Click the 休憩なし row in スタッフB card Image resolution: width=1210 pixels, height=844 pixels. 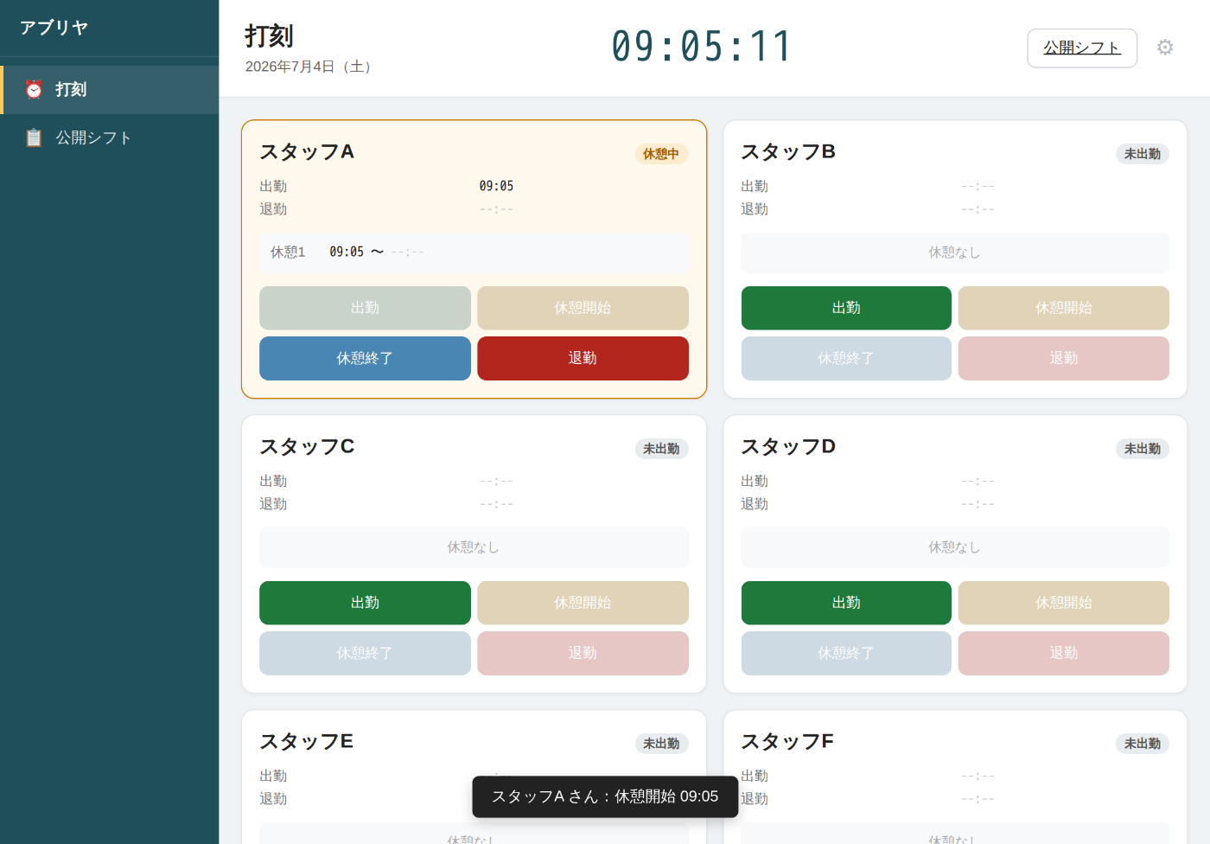955,253
